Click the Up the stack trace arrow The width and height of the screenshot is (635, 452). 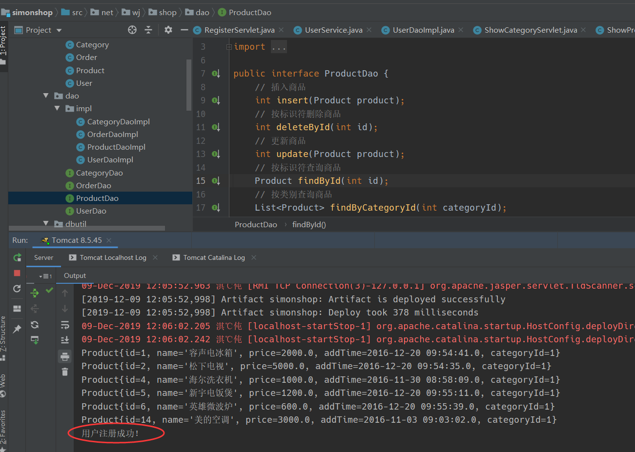(x=65, y=293)
